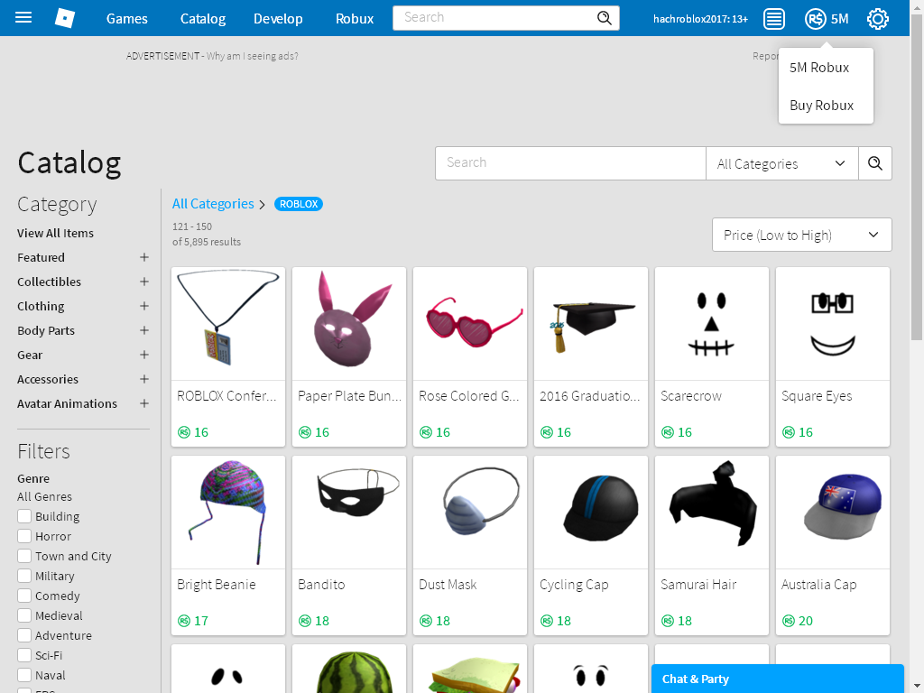Click the All Genres filter link
The image size is (924, 693).
tap(45, 497)
